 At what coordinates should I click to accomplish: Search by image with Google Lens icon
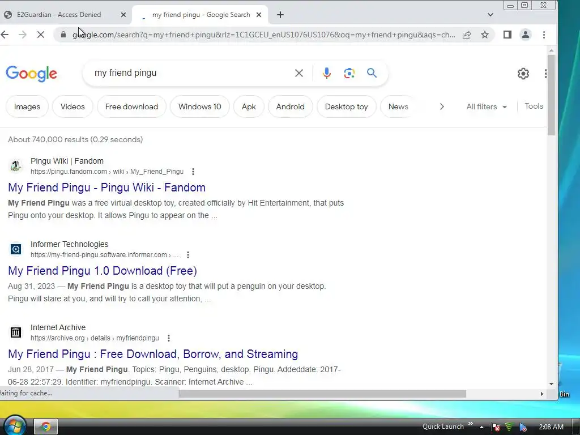point(349,73)
